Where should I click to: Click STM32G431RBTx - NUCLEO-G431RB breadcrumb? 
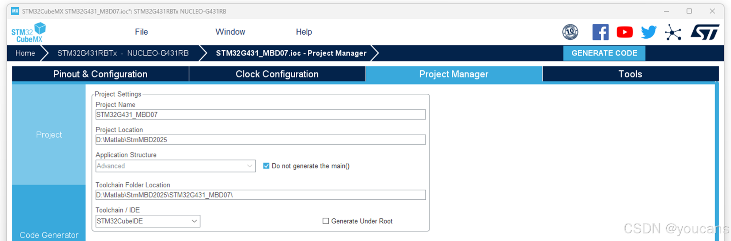coord(123,53)
